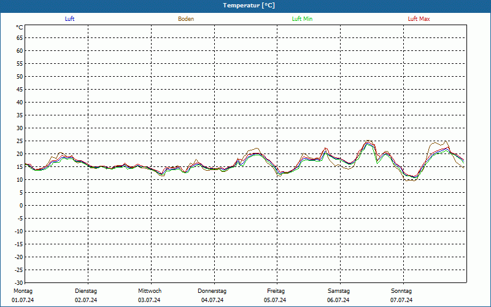Click the 15 value on the temperature axis
Image resolution: width=491 pixels, height=307 pixels.
(20, 166)
